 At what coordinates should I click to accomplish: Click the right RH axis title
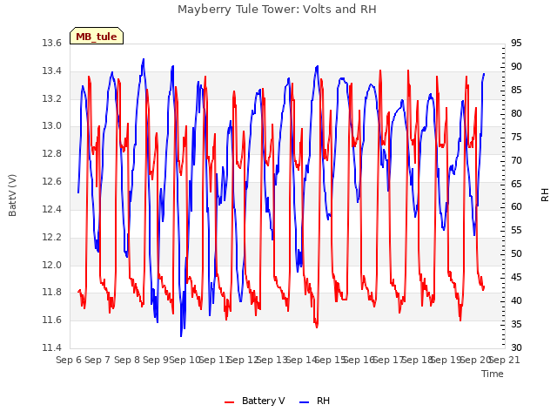point(545,195)
